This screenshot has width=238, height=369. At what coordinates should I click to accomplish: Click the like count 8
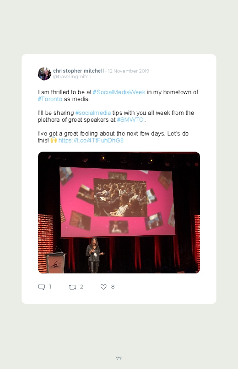point(113,287)
